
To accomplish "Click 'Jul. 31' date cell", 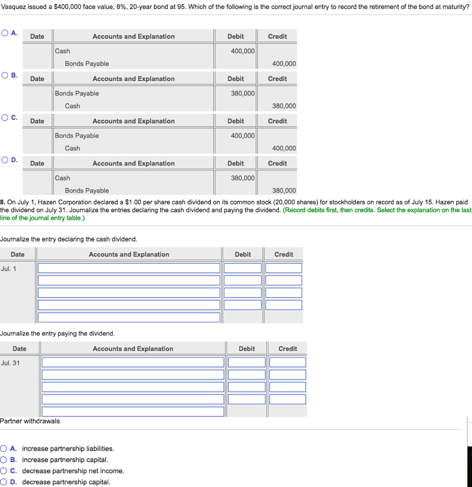I will tap(10, 363).
